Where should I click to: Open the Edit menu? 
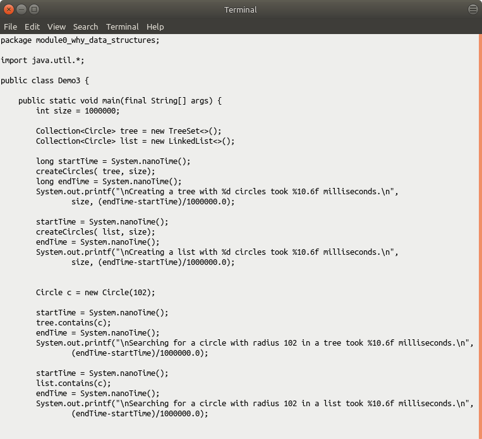point(32,26)
